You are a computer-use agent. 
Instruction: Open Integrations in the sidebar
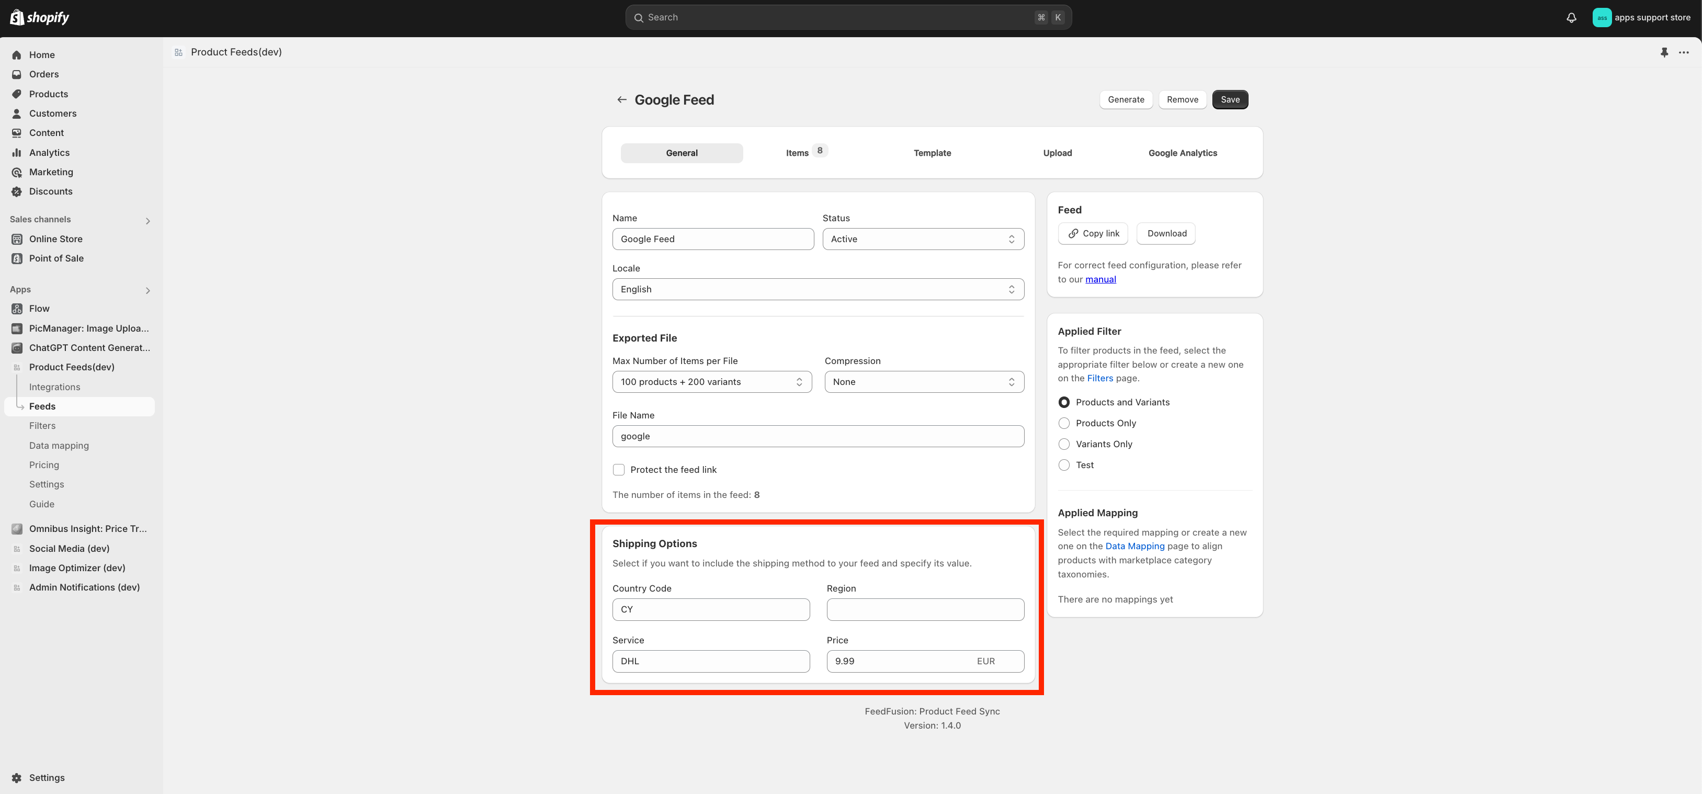click(x=54, y=387)
